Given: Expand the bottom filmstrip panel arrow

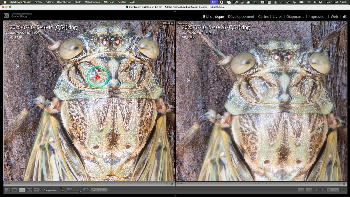Looking at the screenshot, I should 175,196.
